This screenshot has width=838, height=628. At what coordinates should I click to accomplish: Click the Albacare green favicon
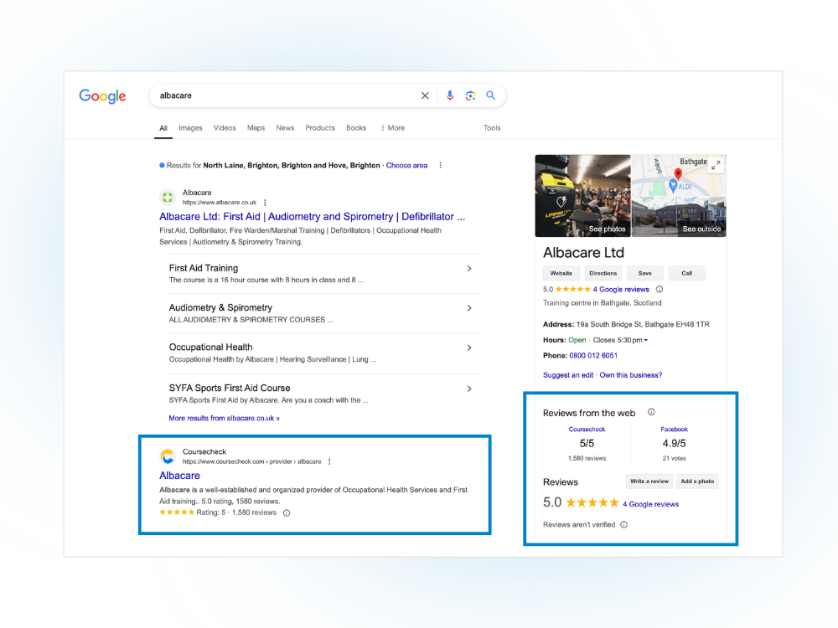pos(168,198)
